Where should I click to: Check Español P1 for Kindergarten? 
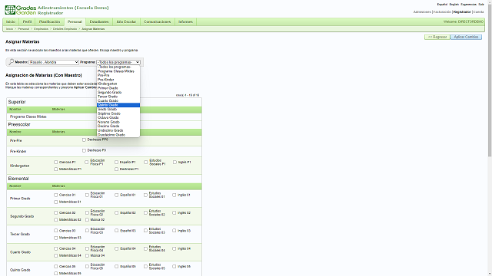pos(116,162)
